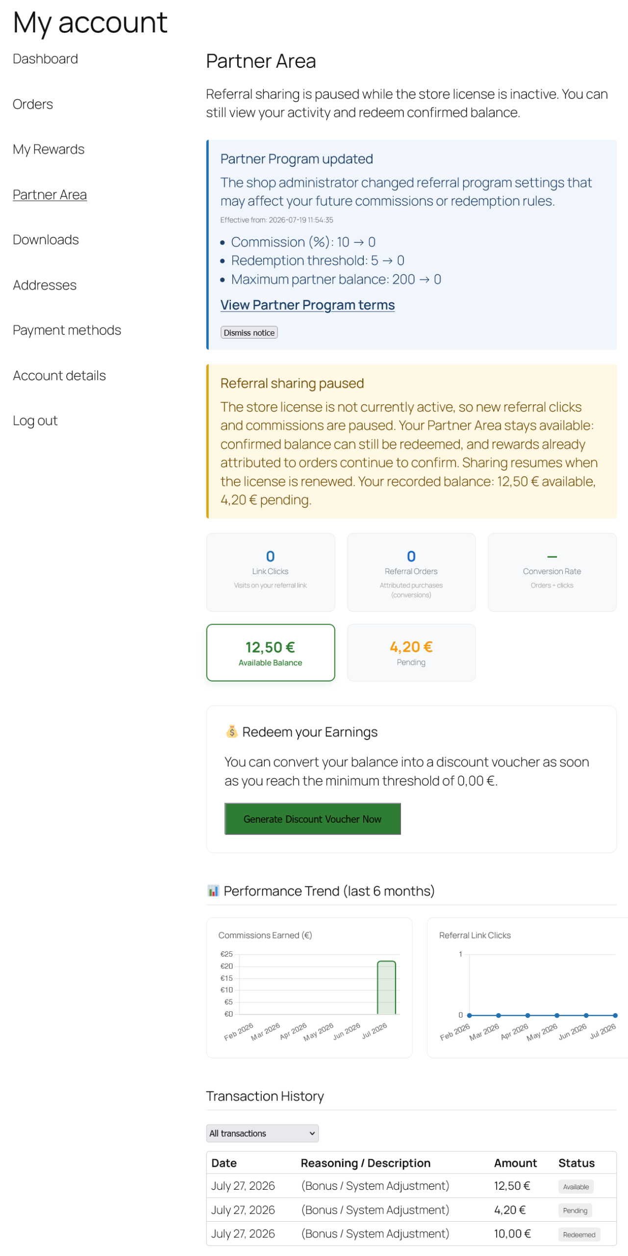Click the Jul 2026 commissions bar

tap(386, 987)
